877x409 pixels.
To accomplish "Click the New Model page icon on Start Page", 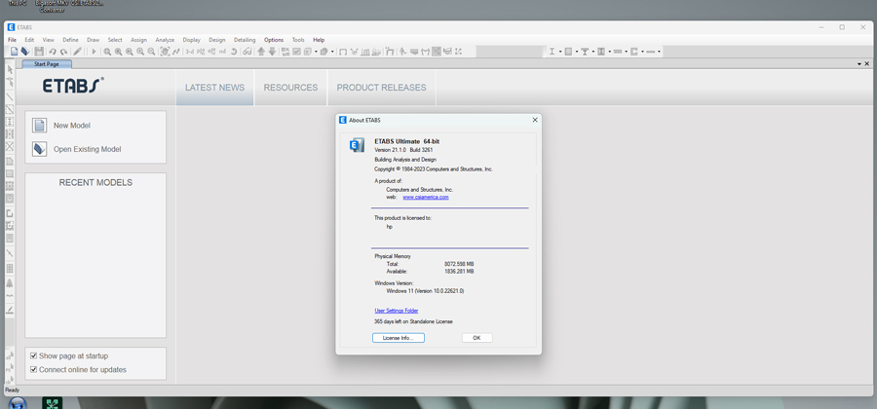I will click(39, 126).
